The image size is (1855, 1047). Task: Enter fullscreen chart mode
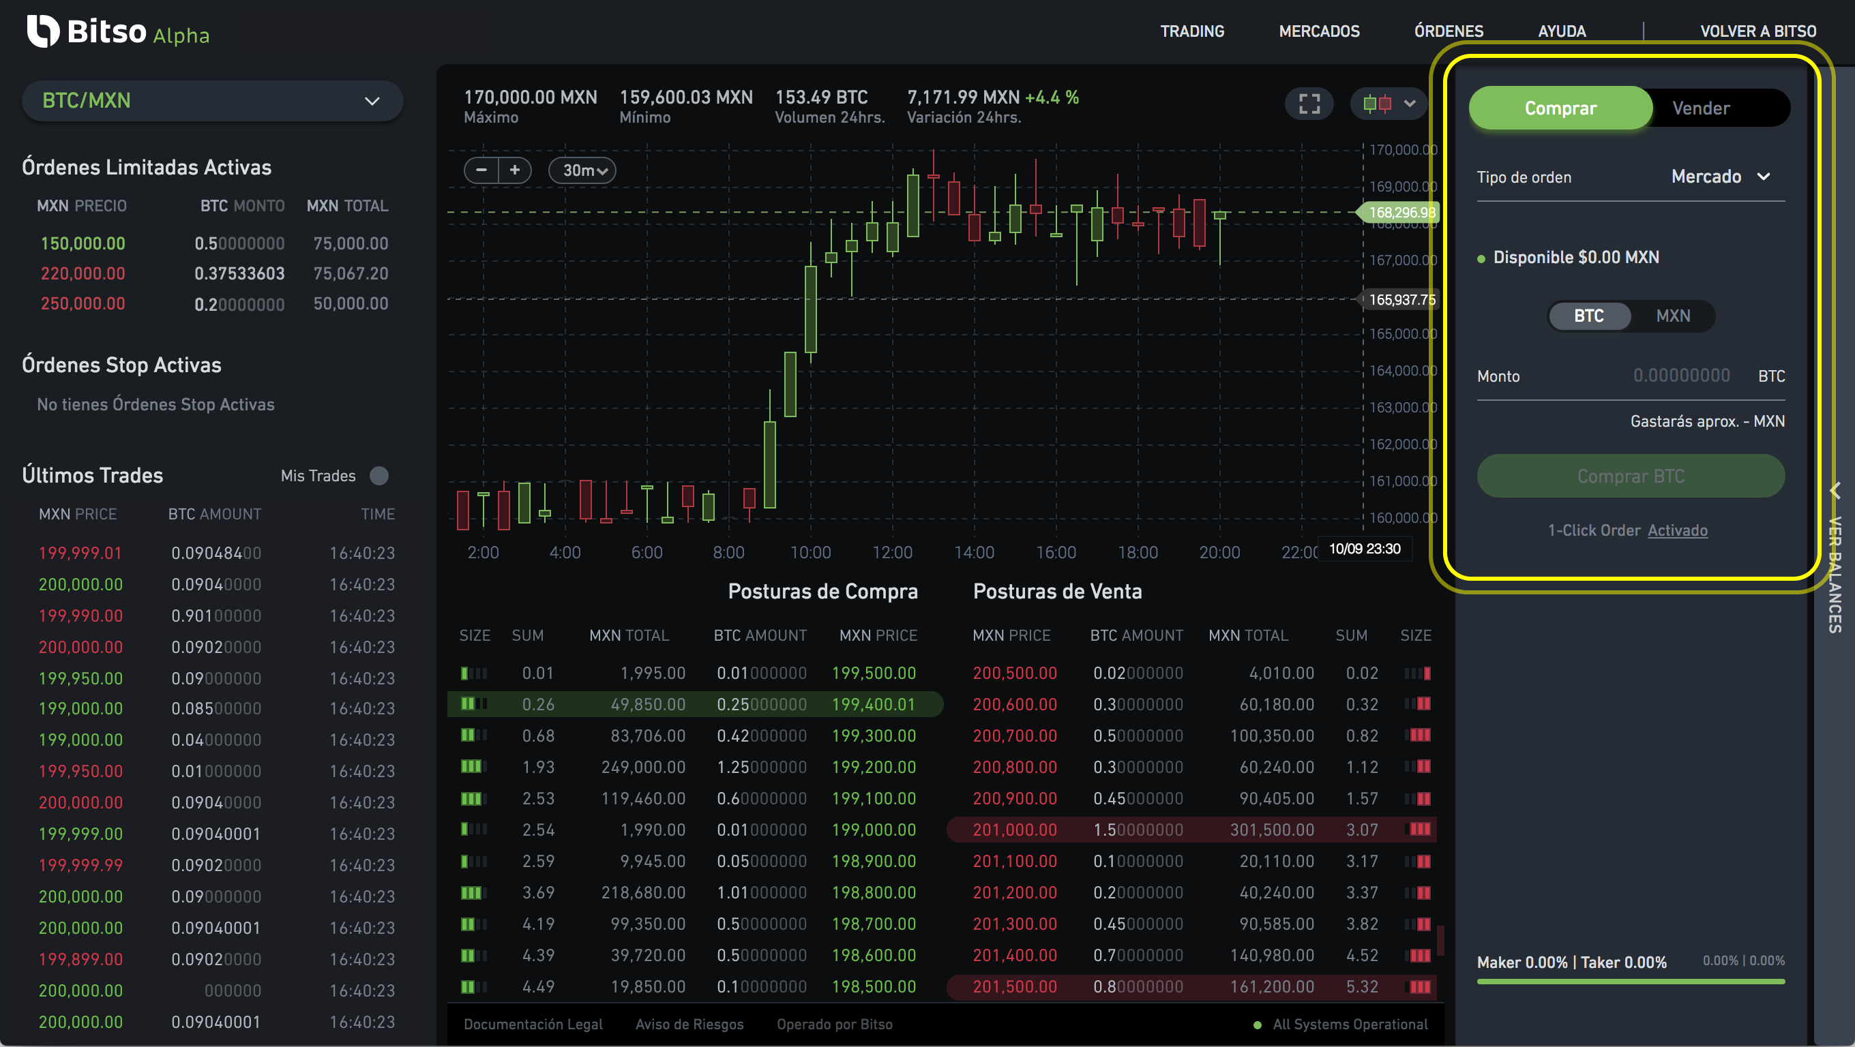point(1309,104)
